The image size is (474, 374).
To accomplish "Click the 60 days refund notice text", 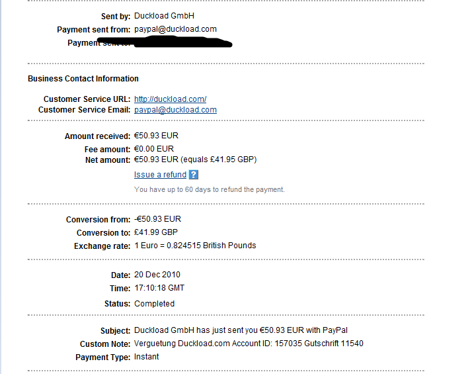I will click(x=209, y=189).
